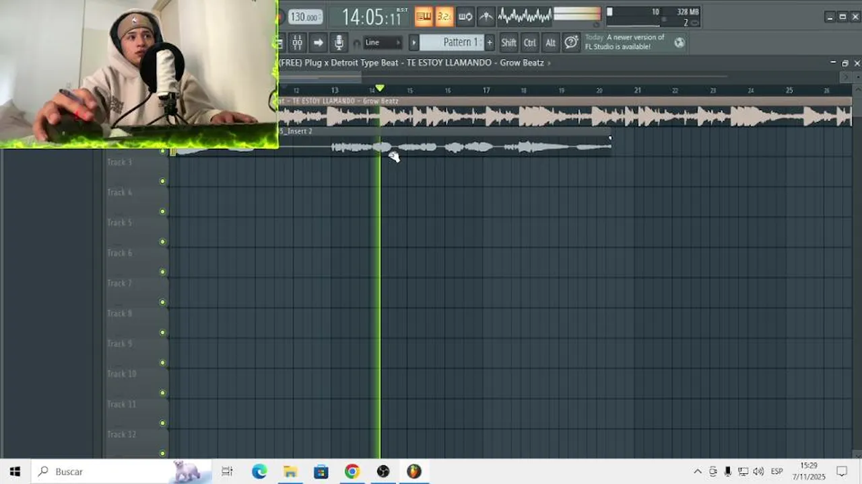The height and width of the screenshot is (484, 862).
Task: Toggle the typing keyboard to piano icon
Action: coord(424,16)
